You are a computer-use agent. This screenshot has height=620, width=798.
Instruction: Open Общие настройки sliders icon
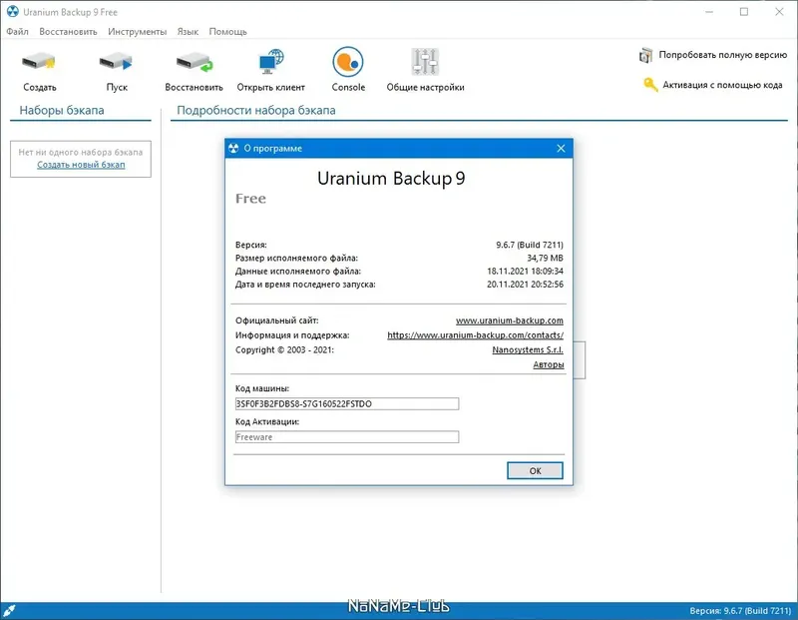[425, 62]
